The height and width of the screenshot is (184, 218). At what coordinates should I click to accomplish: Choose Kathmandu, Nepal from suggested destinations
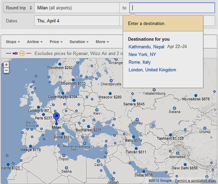pyautogui.click(x=146, y=47)
